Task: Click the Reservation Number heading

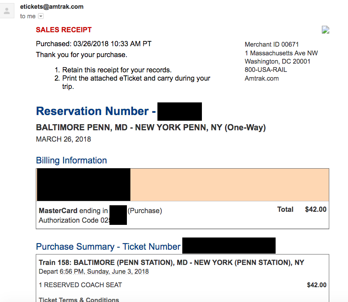Action: [x=96, y=111]
